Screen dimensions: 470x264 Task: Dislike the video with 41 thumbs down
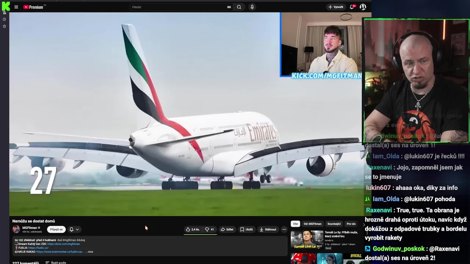point(209,230)
